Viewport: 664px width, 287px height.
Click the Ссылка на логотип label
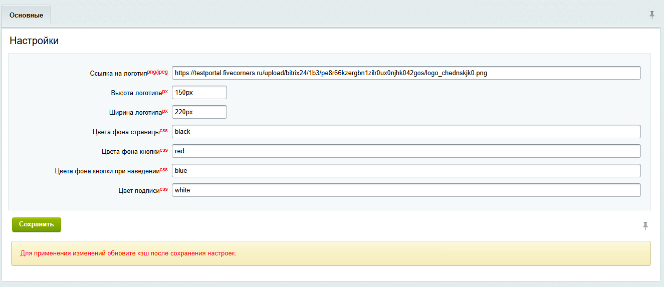tap(119, 74)
